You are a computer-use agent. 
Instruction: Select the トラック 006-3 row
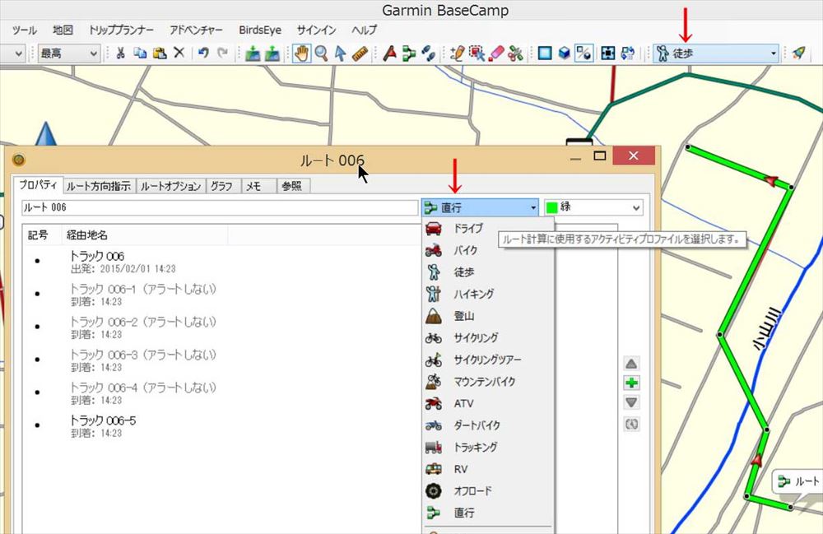[x=223, y=360]
